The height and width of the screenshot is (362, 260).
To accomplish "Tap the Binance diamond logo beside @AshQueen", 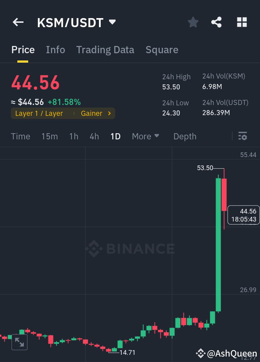I will click(200, 353).
